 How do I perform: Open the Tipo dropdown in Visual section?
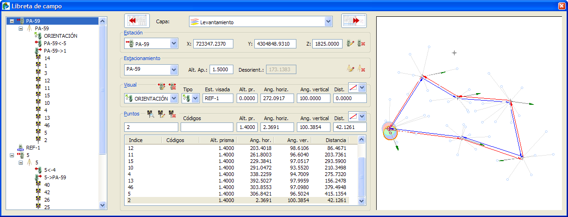[x=195, y=98]
